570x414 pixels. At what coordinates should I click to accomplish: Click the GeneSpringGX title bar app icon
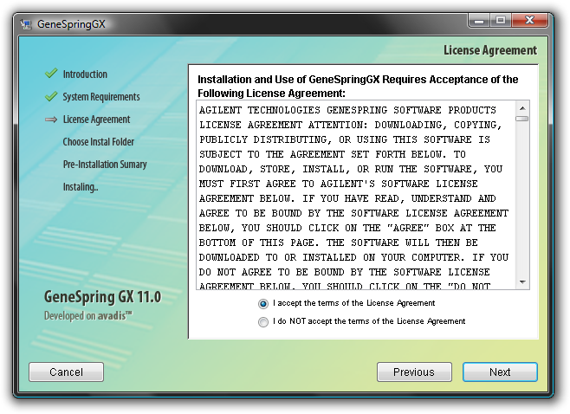pos(26,24)
